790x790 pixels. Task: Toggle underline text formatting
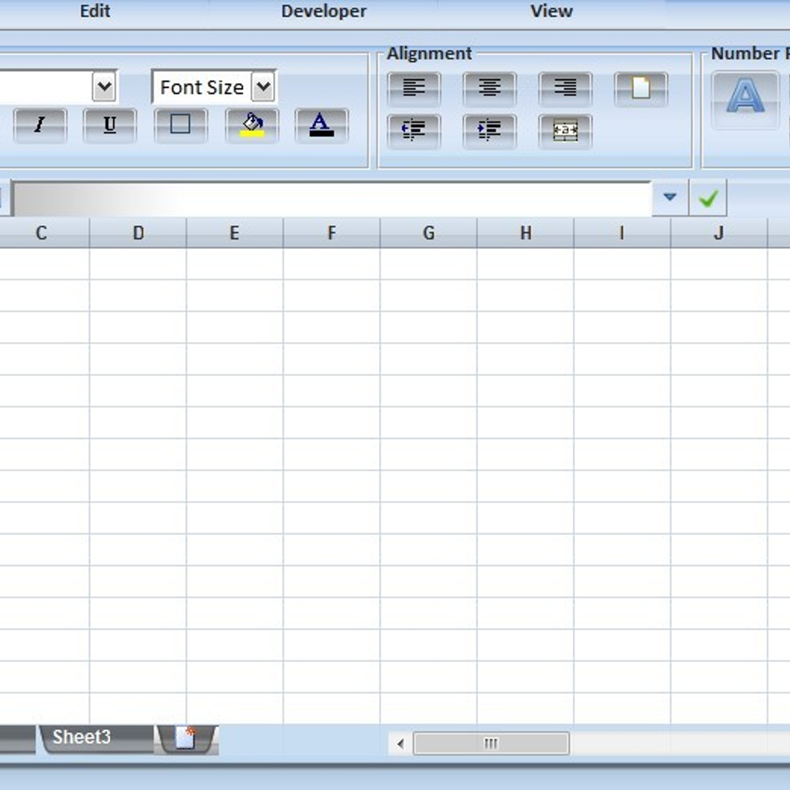(x=110, y=125)
